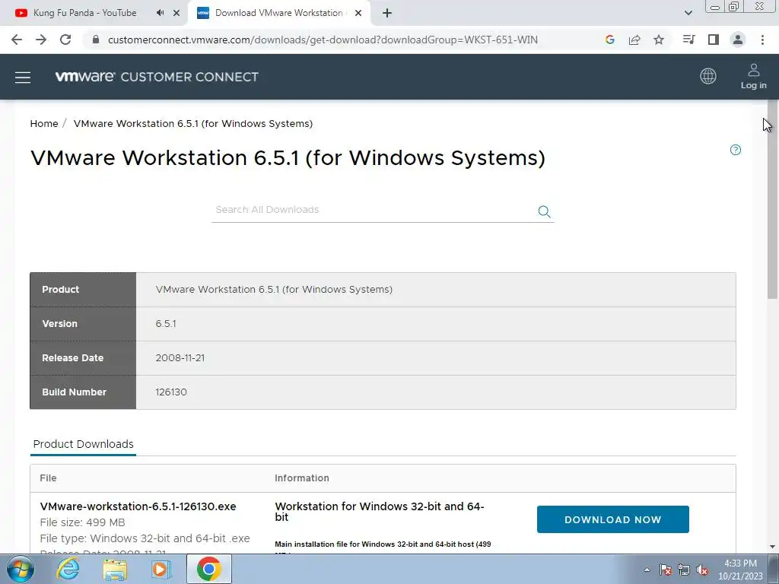Click the file name VMware-workstation-6.5.1-126130.exe
Viewport: 779px width, 584px height.
click(x=138, y=506)
